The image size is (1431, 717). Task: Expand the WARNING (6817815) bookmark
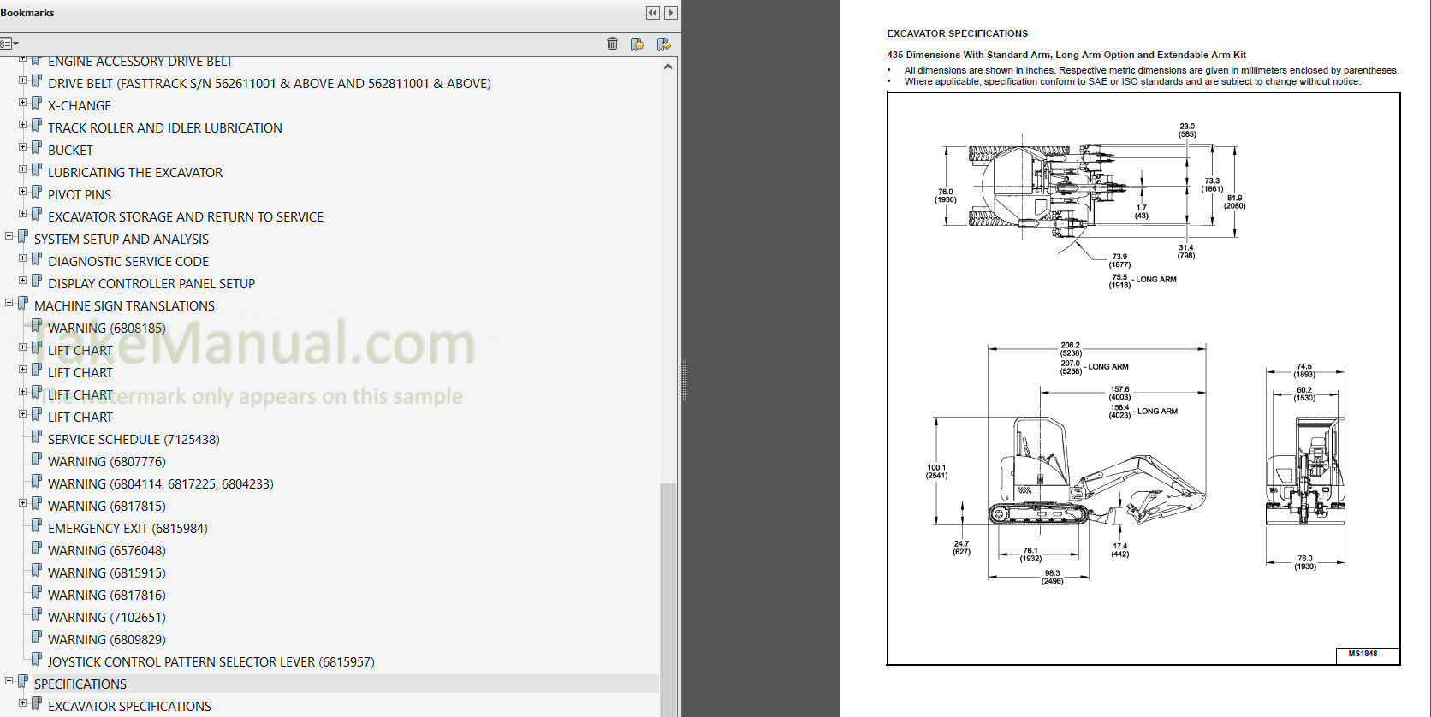pyautogui.click(x=23, y=503)
